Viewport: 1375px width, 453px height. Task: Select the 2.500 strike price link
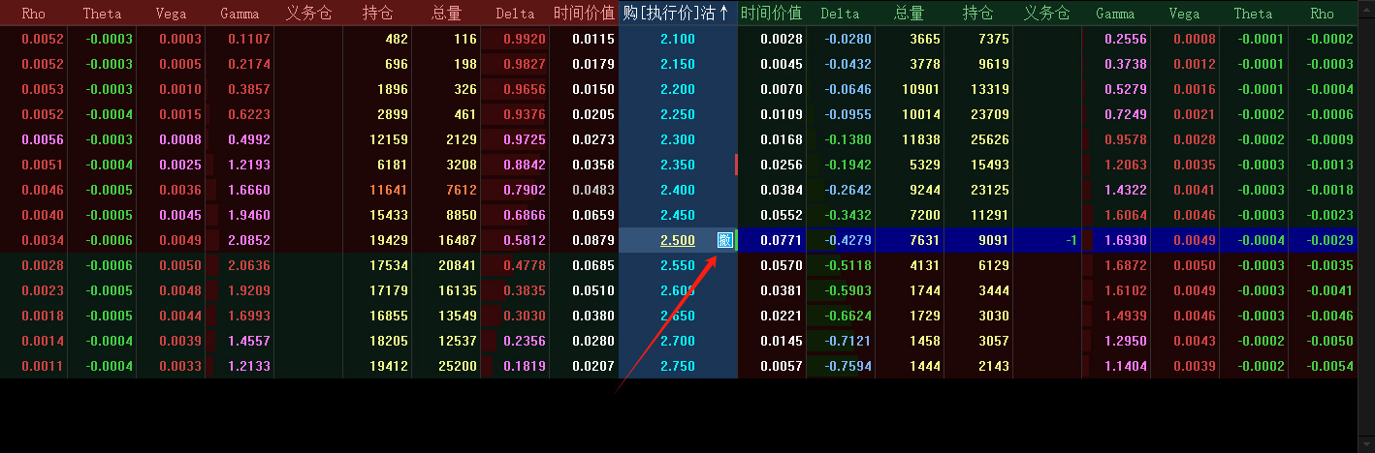(x=678, y=240)
